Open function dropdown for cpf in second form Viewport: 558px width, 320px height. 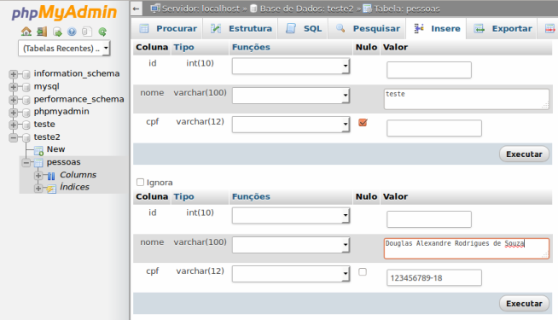(291, 274)
